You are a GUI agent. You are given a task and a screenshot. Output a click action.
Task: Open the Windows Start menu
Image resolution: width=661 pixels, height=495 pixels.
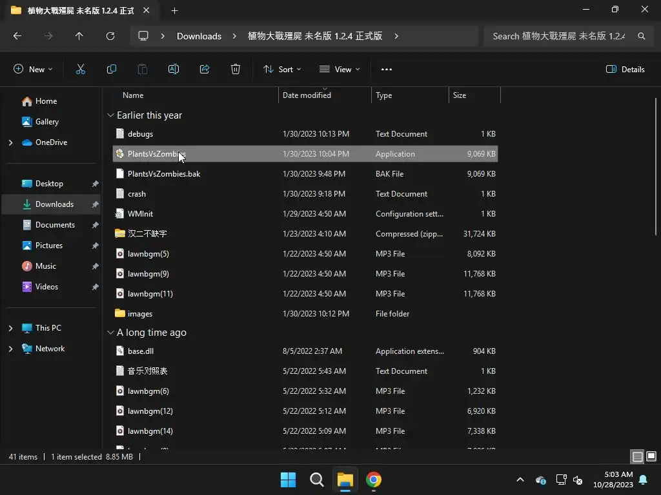[x=289, y=480]
